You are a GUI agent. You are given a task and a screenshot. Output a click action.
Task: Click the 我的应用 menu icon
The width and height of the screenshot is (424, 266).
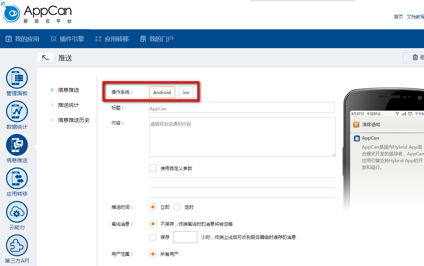pos(9,39)
